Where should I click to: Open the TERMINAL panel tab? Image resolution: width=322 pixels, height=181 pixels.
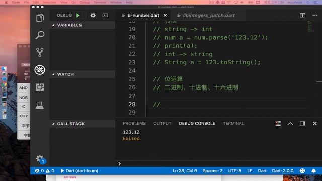click(x=233, y=123)
